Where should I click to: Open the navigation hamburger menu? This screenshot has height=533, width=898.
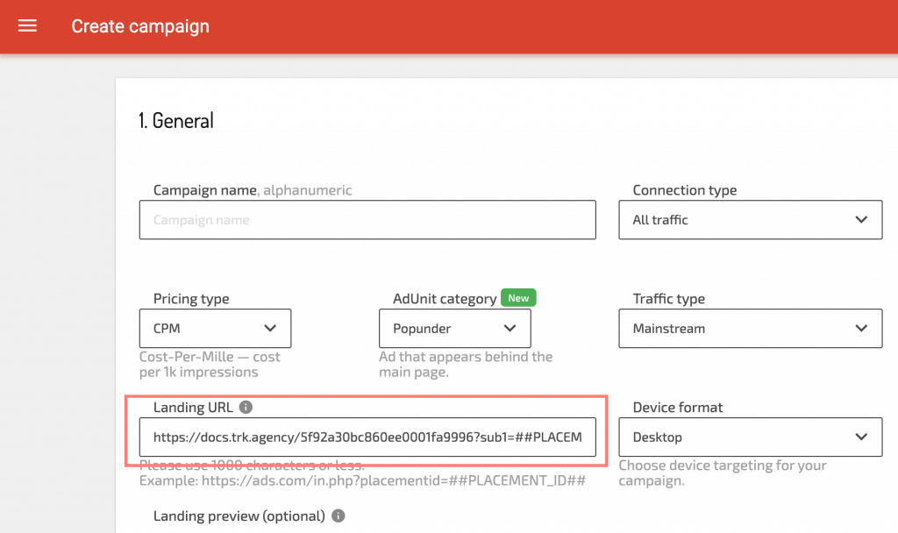pyautogui.click(x=27, y=25)
